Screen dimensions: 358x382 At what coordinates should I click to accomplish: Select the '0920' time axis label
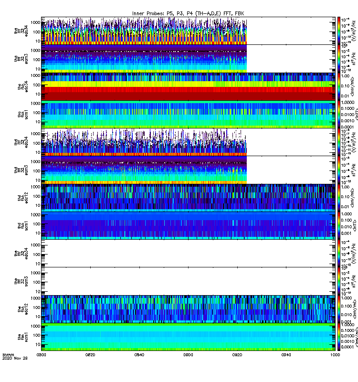[x=237, y=355]
